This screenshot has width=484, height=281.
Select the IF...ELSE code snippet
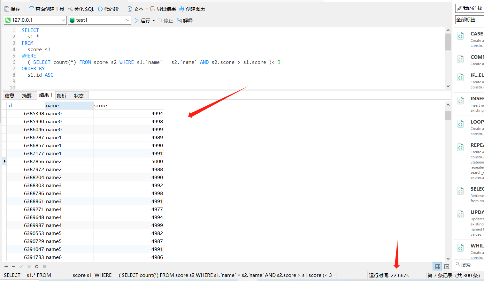tap(469, 81)
